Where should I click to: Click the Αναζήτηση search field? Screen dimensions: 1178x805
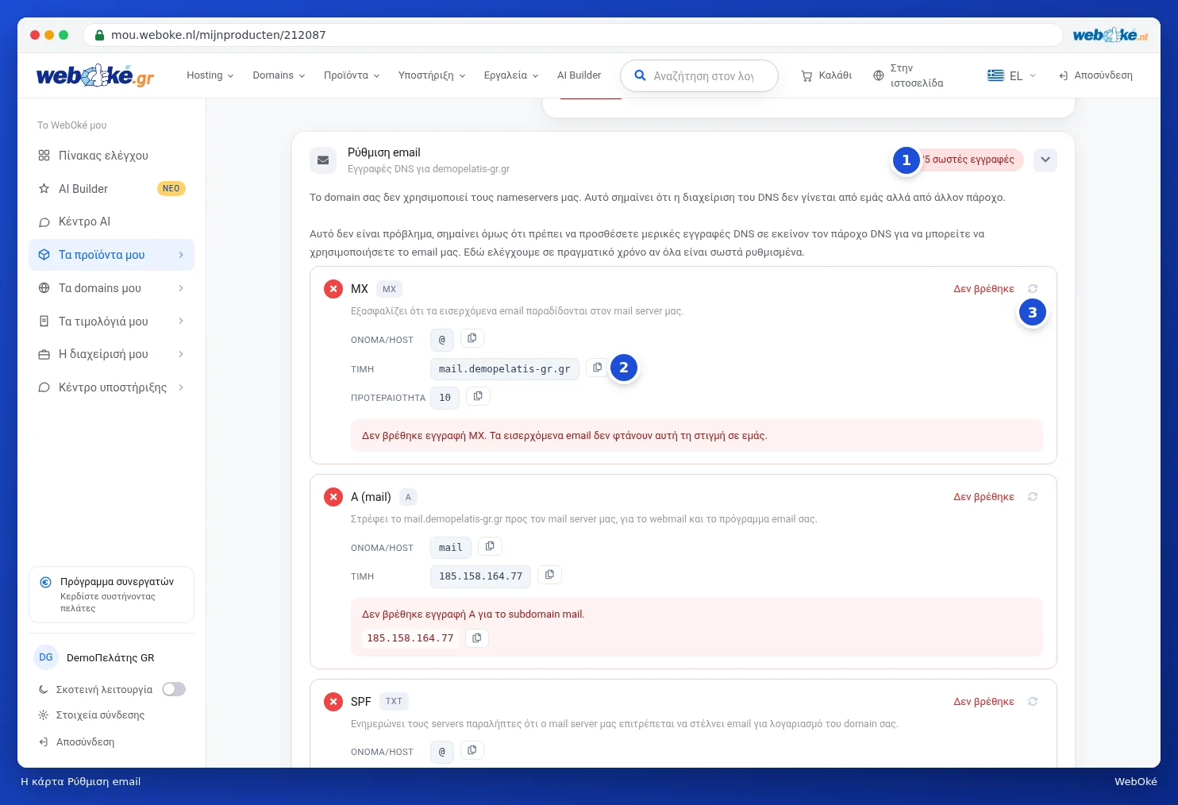tap(699, 75)
